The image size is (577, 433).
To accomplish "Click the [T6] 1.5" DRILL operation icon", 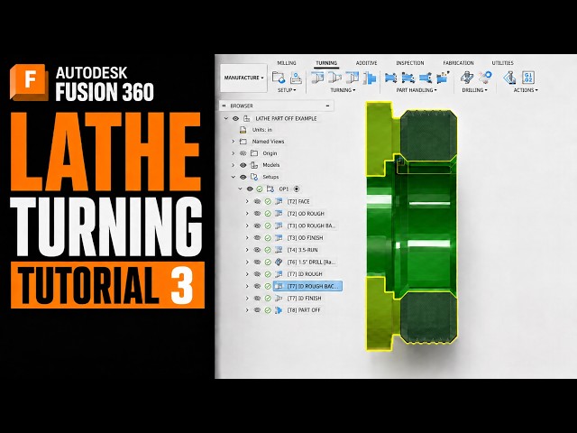I will 279,262.
